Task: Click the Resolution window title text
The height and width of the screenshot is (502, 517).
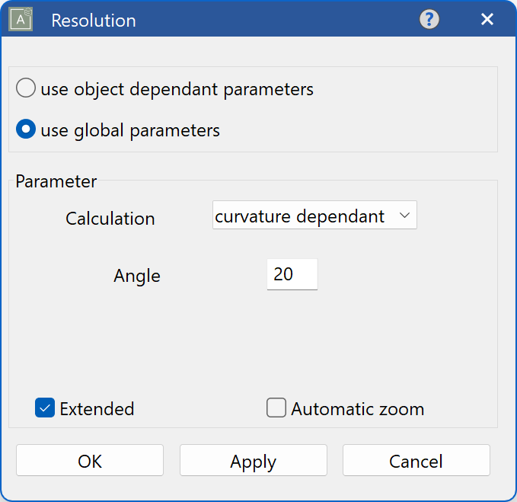Action: [94, 21]
